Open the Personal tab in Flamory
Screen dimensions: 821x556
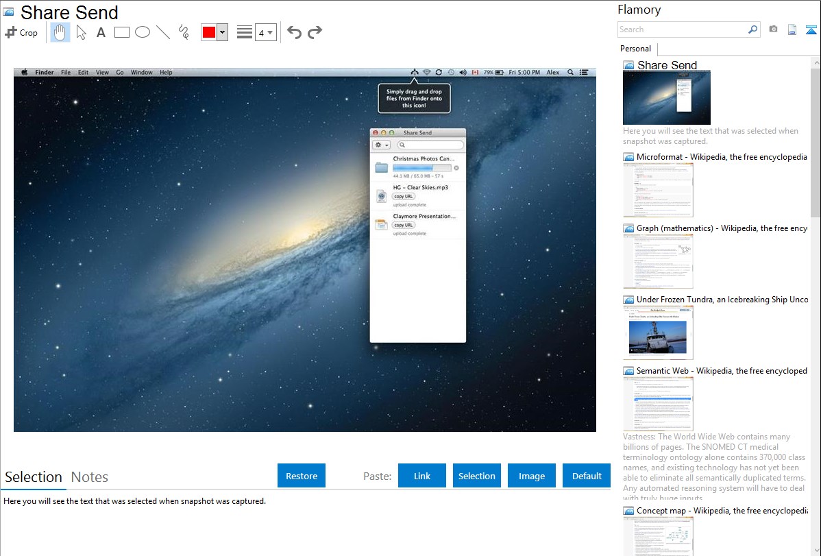(x=635, y=49)
